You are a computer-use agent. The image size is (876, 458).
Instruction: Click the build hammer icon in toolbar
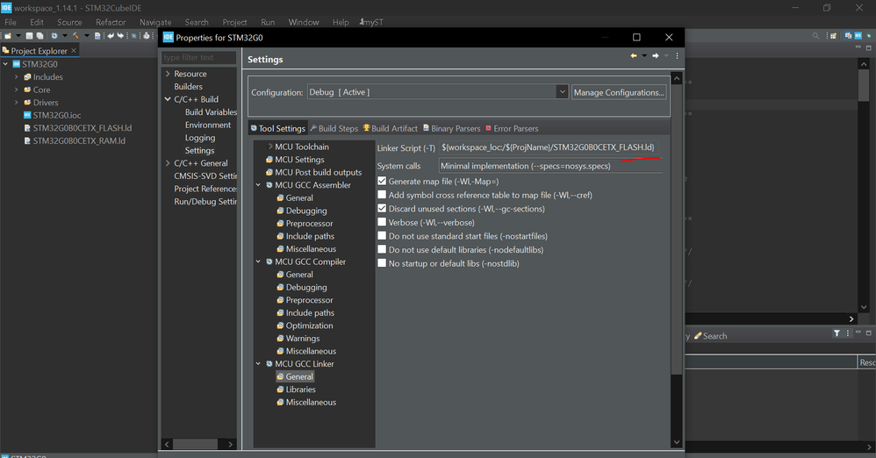[76, 36]
